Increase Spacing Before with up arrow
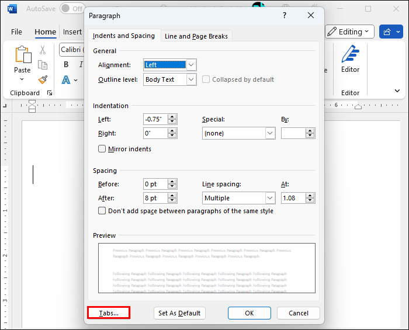The image size is (409, 330). click(172, 182)
